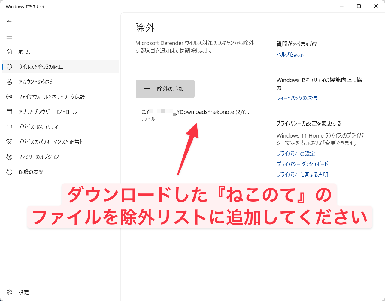Click the device security laptop icon
The height and width of the screenshot is (301, 385).
click(x=9, y=127)
